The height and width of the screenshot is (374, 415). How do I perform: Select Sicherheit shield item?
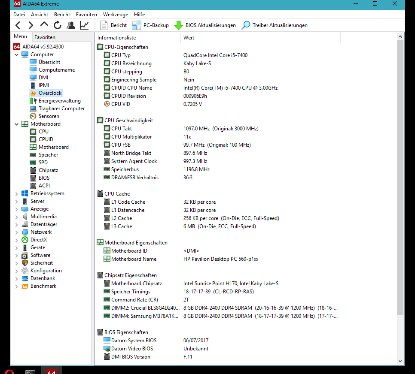(x=37, y=263)
